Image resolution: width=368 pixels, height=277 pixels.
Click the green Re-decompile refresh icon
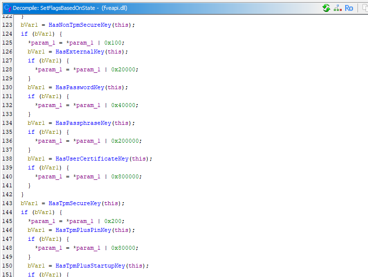(326, 8)
